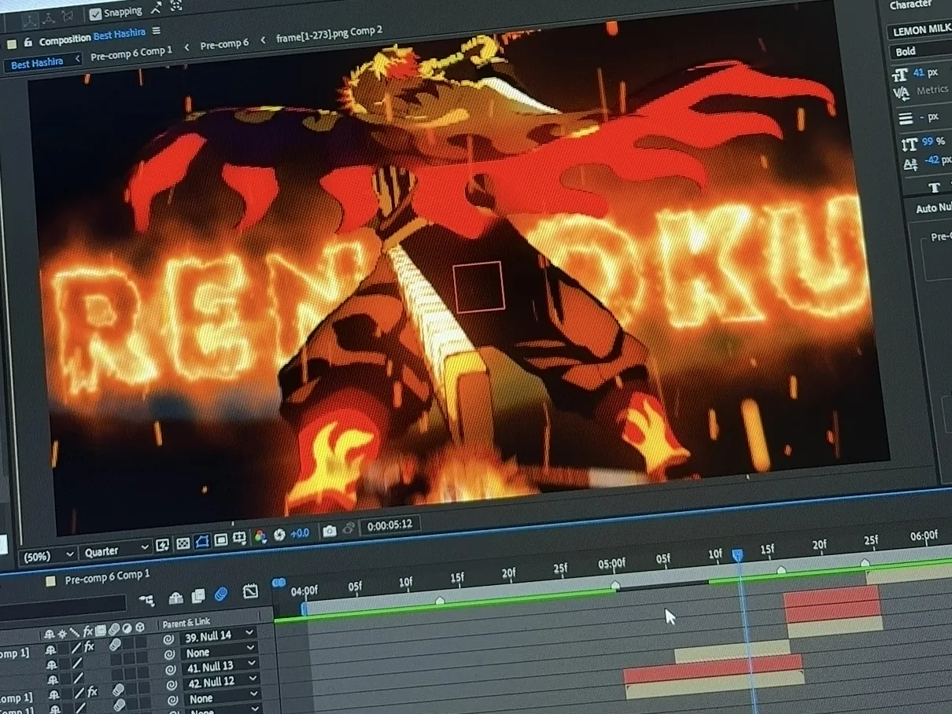
Task: Toggle the blue motion blur timeline switch
Action: [x=221, y=594]
